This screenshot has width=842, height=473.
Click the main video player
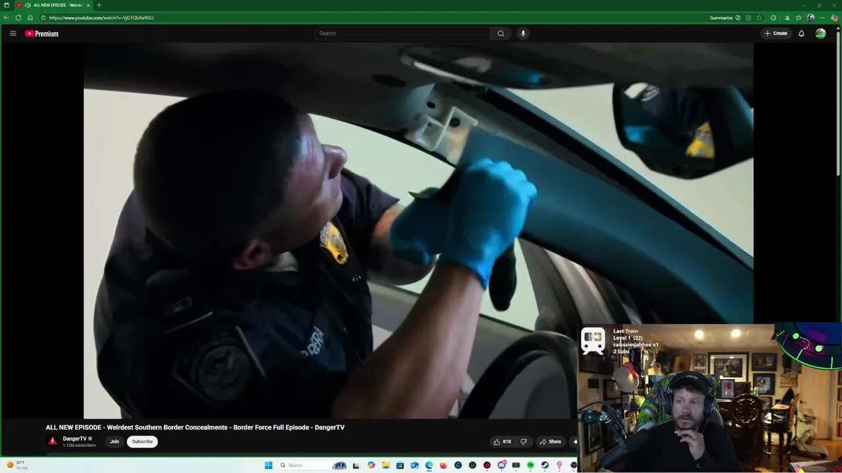coord(418,231)
